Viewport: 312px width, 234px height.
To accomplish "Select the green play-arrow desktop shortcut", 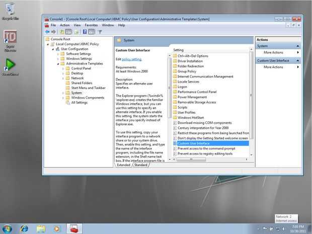I will [x=10, y=67].
